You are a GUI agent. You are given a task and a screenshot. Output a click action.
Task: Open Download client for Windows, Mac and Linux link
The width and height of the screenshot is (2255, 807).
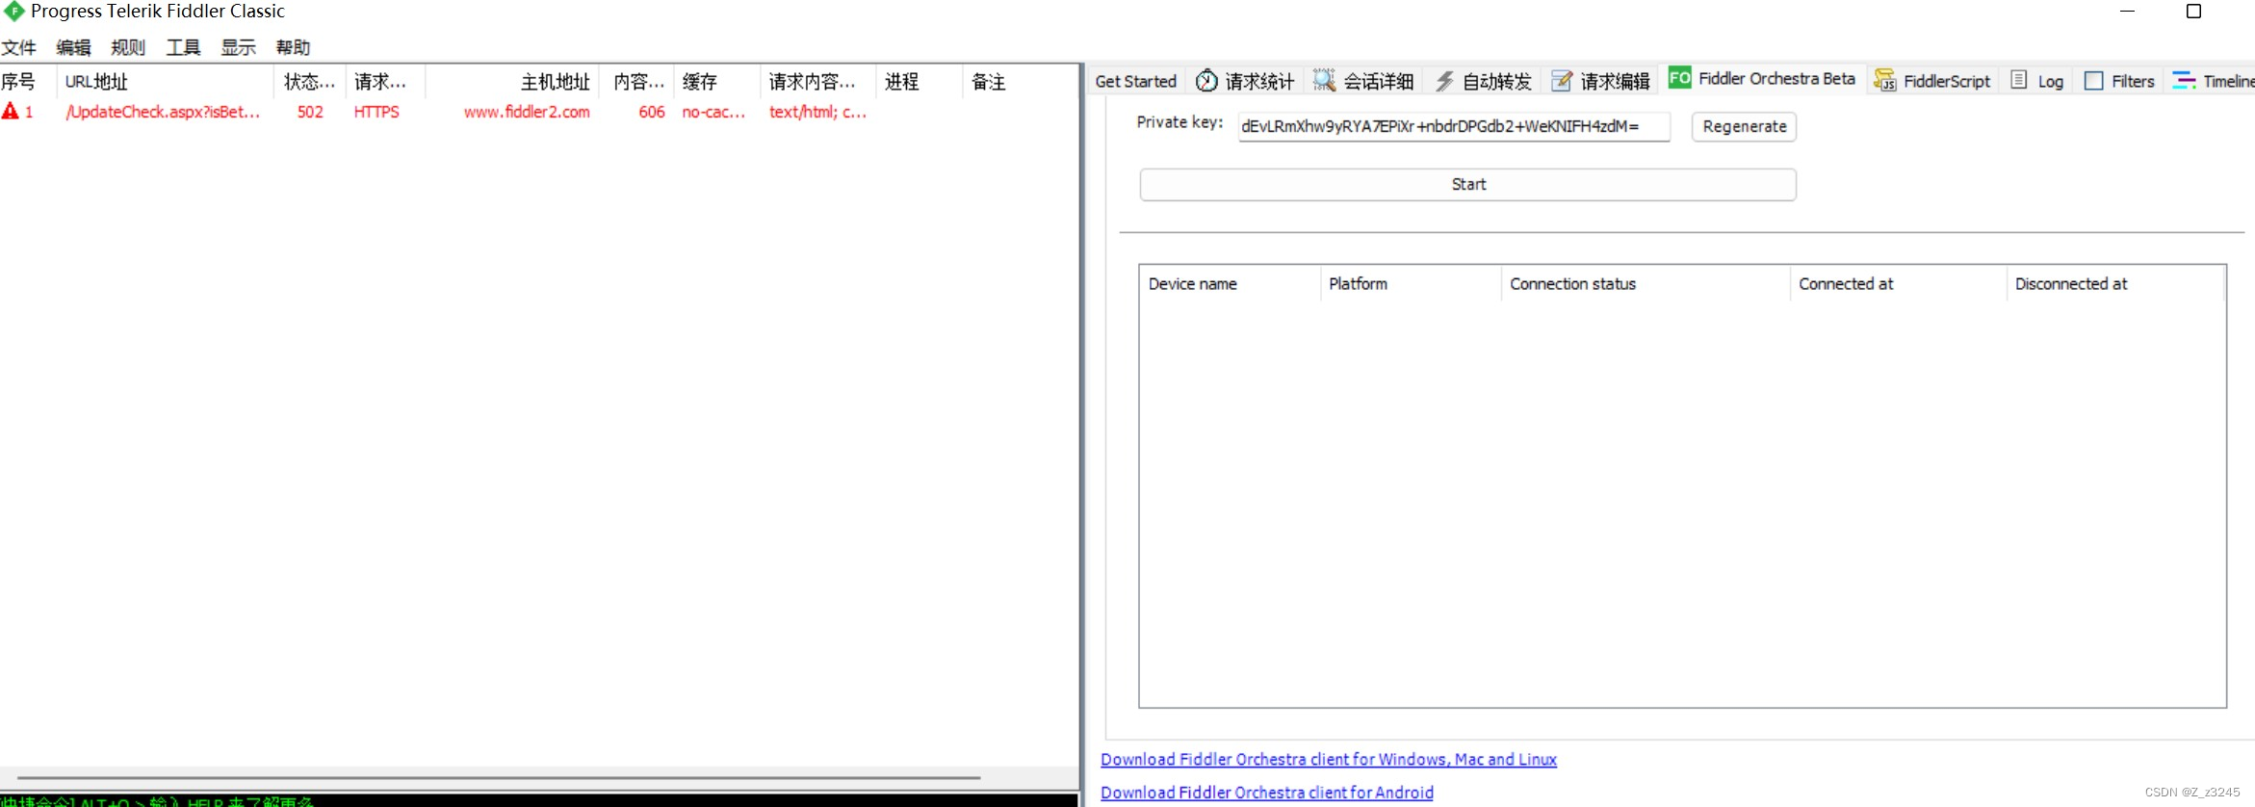pos(1328,759)
